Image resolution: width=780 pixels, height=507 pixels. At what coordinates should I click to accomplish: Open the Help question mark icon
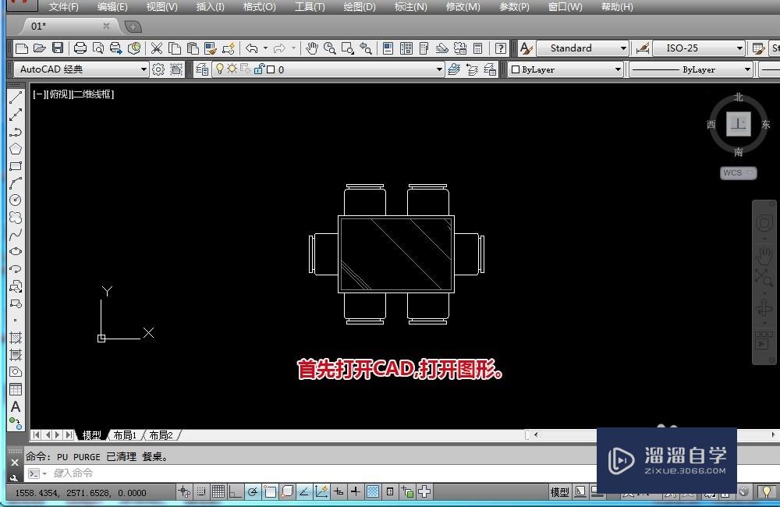[x=501, y=48]
